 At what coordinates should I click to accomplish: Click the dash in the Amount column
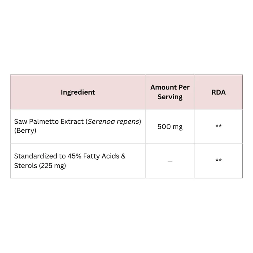(170, 161)
